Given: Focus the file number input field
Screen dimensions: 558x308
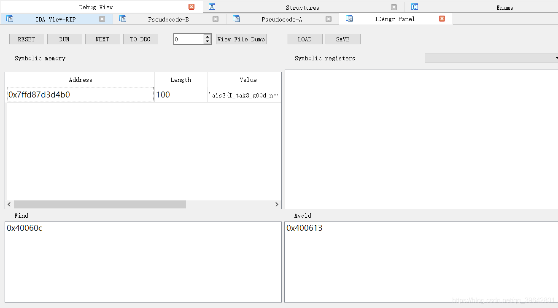Looking at the screenshot, I should pyautogui.click(x=189, y=39).
